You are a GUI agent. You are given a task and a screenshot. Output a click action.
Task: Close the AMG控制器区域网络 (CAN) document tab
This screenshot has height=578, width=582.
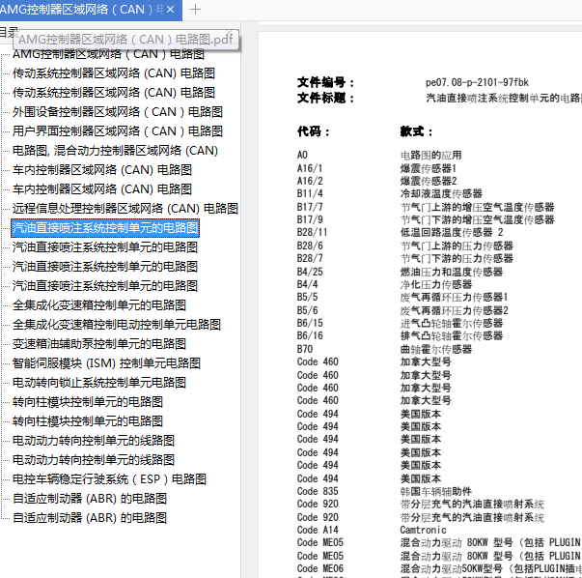171,10
